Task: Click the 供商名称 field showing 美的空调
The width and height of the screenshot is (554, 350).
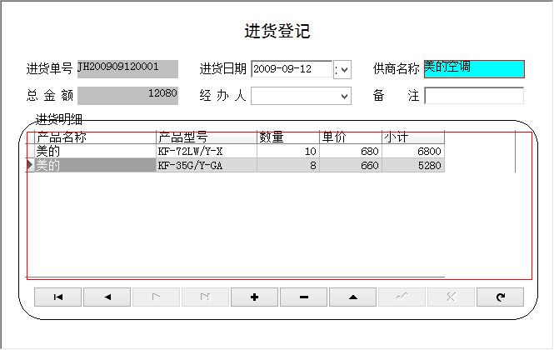Action: [x=474, y=69]
